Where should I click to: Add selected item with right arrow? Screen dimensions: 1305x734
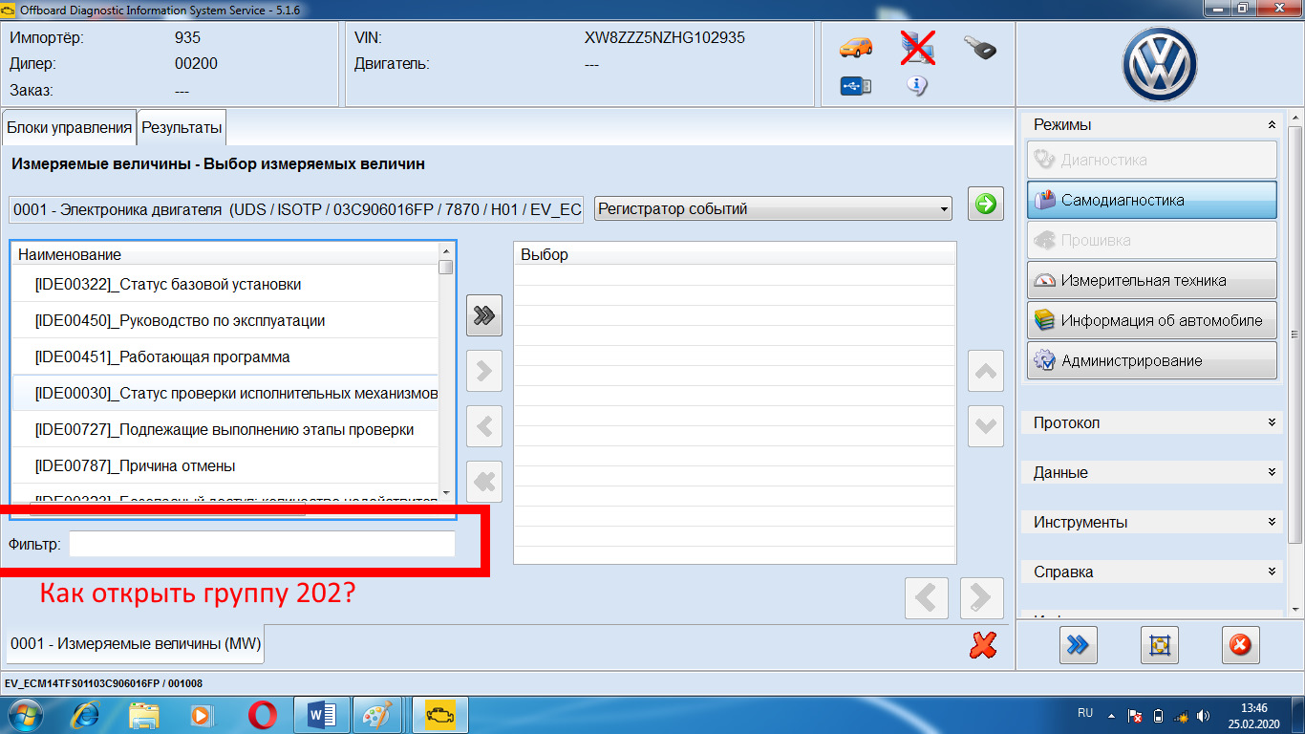click(x=484, y=371)
